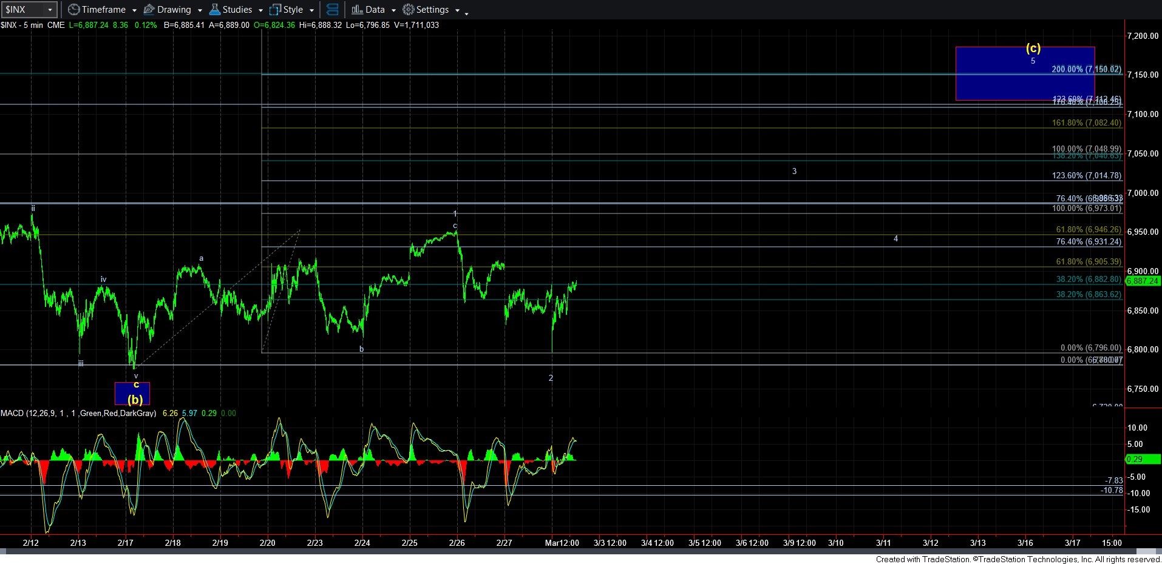Click the Drawing pencil icon
The width and height of the screenshot is (1162, 564).
click(x=149, y=10)
